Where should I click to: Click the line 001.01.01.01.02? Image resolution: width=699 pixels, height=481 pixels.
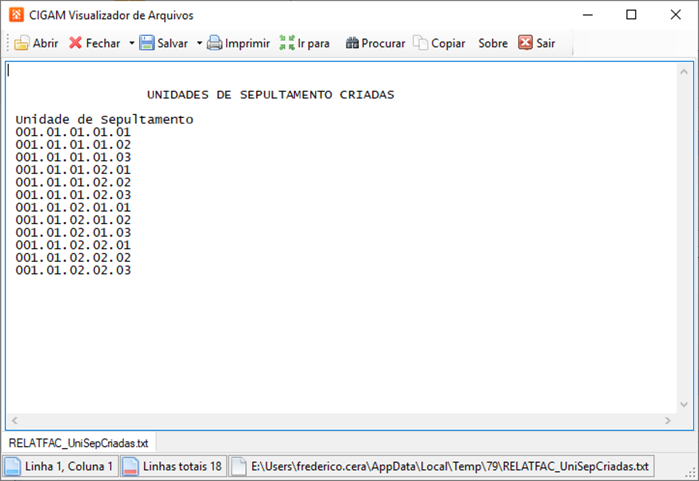click(73, 145)
